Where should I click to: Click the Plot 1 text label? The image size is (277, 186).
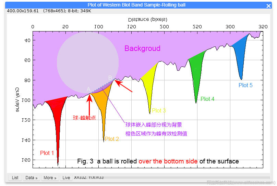pyautogui.click(x=47, y=153)
